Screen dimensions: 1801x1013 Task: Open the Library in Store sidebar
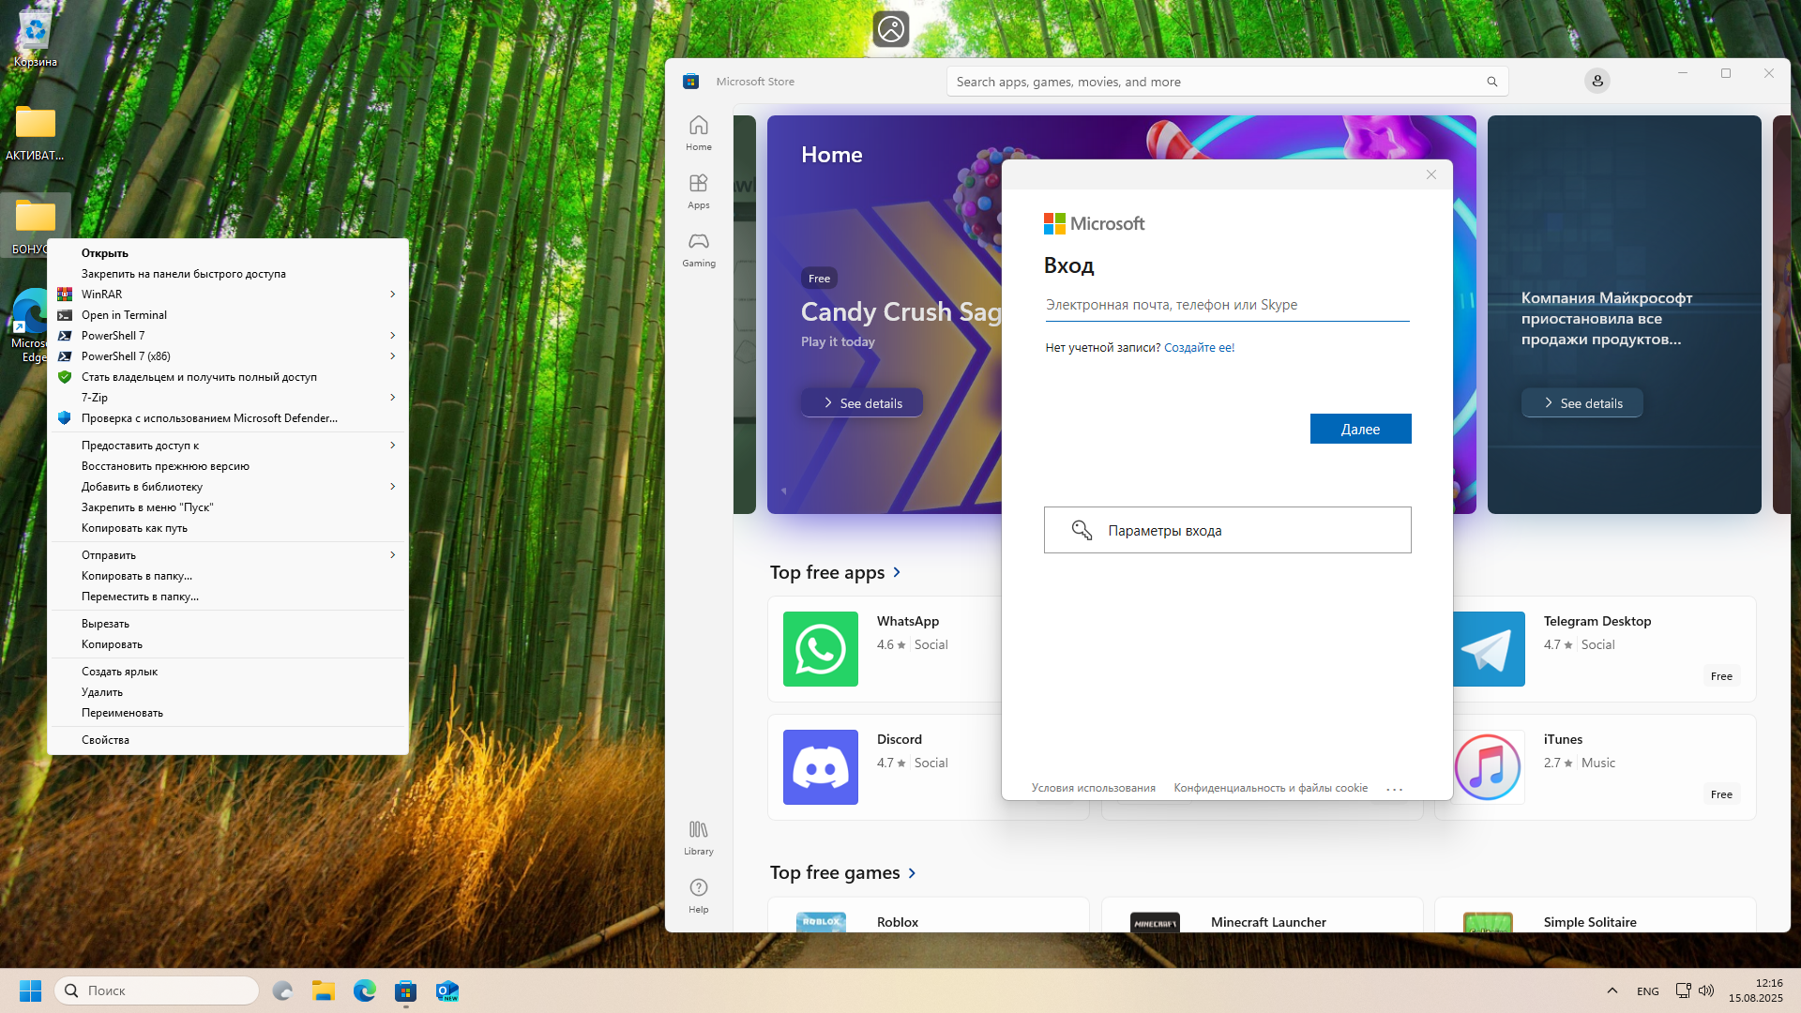698,838
